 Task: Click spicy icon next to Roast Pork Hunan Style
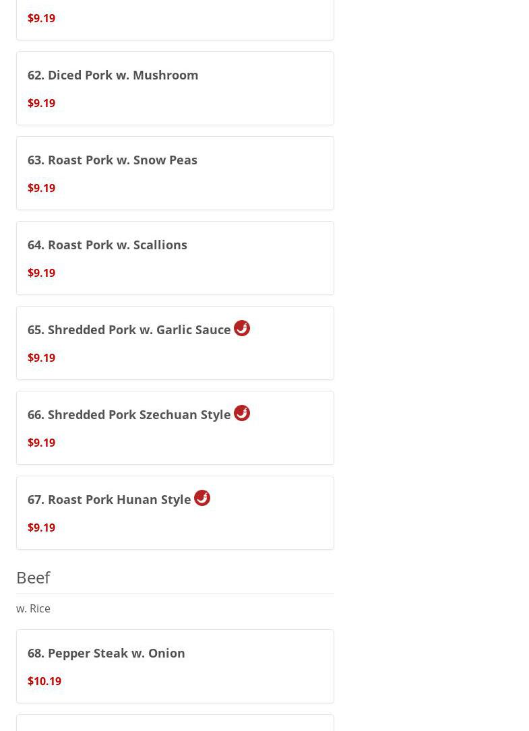click(x=202, y=498)
